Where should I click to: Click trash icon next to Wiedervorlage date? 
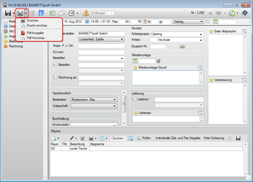(x=158, y=61)
